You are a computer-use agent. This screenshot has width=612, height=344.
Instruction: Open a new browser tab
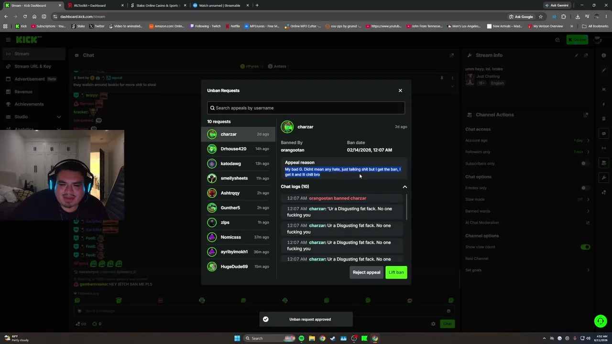257,5
